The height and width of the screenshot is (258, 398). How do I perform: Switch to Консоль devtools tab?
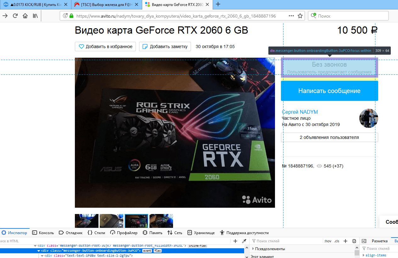point(43,233)
